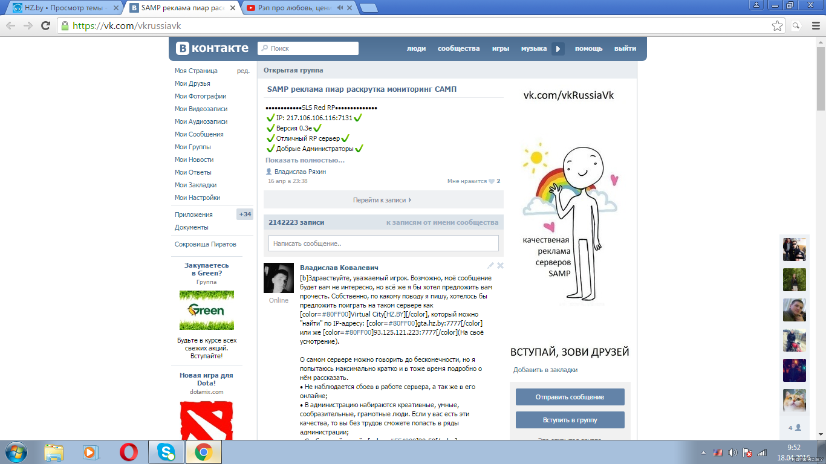
Task: Click the 4 friends online counter
Action: click(795, 427)
